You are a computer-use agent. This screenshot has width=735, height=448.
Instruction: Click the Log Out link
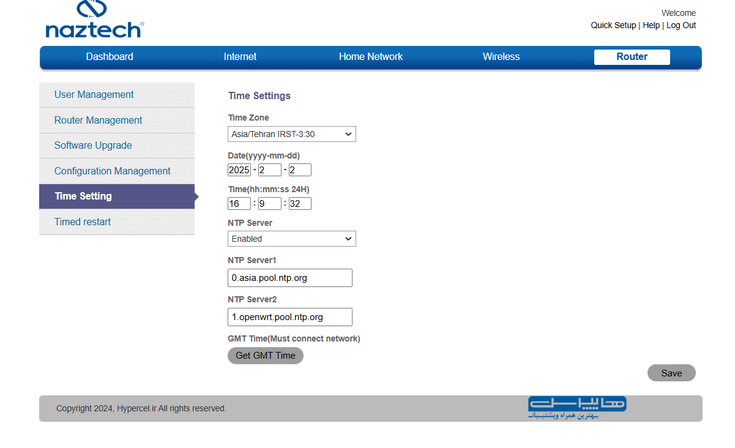[x=681, y=26]
